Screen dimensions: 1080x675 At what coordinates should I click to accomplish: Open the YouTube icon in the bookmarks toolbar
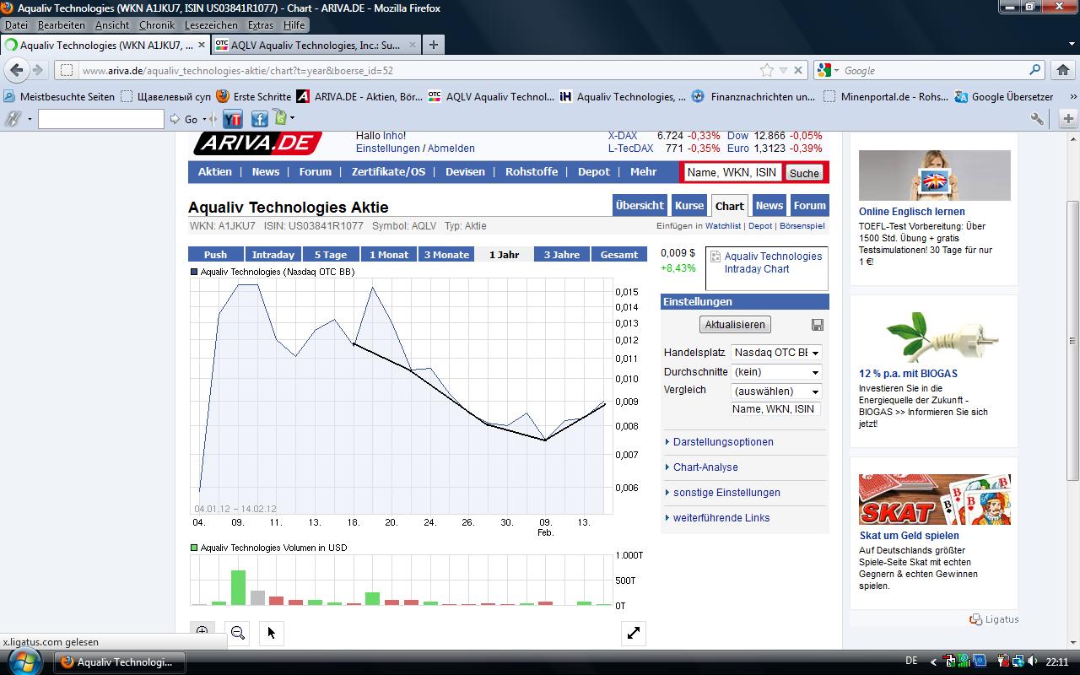click(x=233, y=119)
